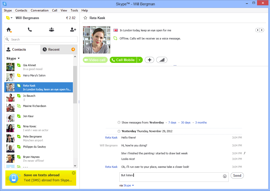
Task: Select Jo Bausch in contacts list
Action: coord(39,98)
